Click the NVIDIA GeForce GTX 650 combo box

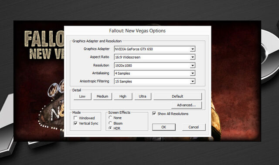click(154, 49)
